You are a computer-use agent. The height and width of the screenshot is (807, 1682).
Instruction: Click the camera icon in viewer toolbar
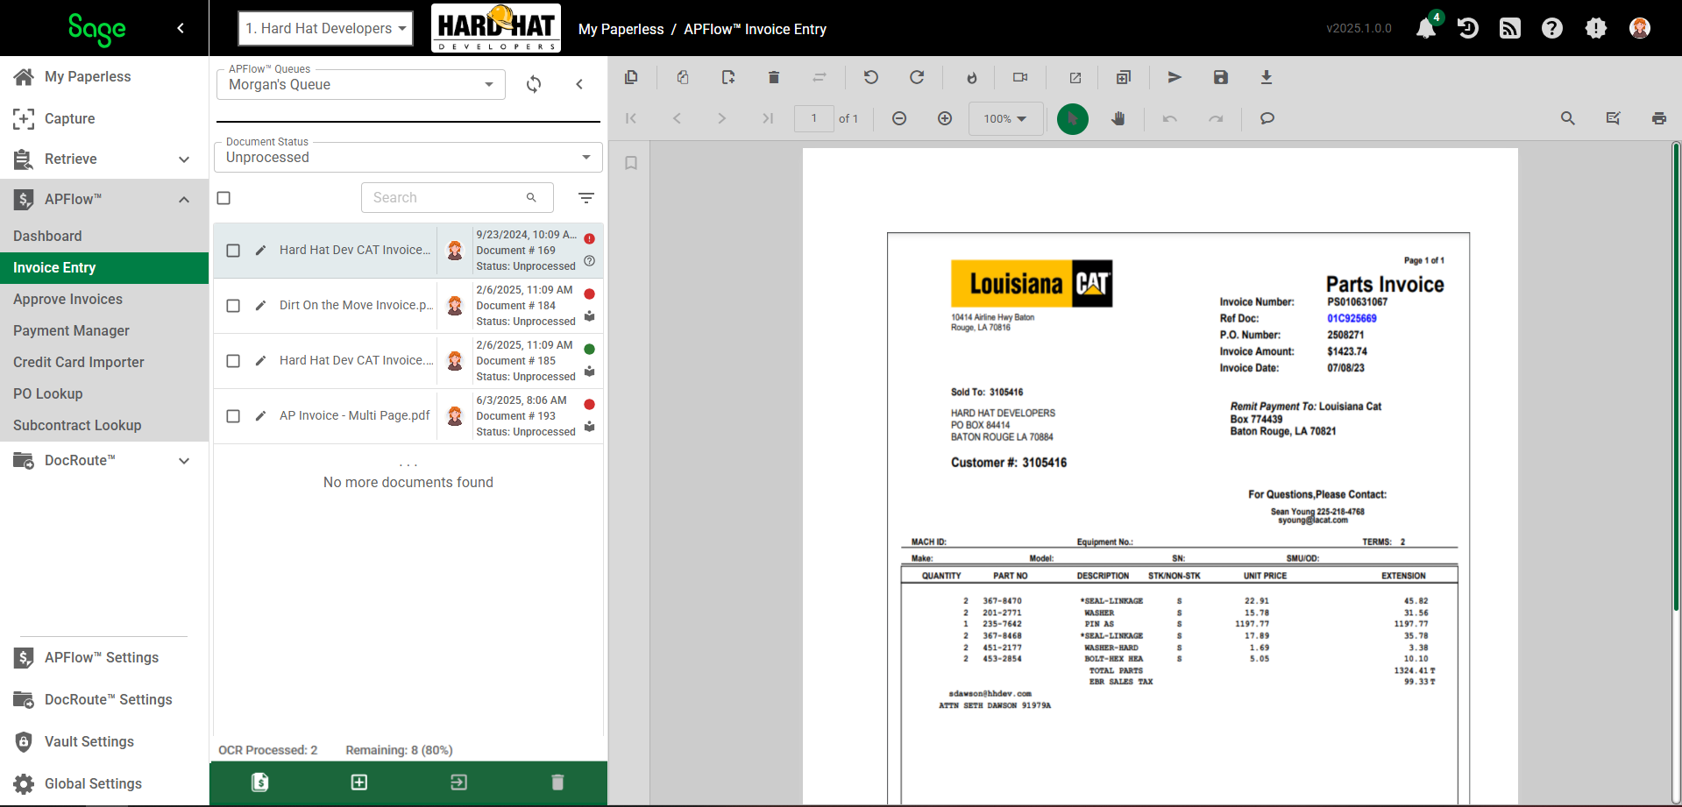coord(1020,77)
